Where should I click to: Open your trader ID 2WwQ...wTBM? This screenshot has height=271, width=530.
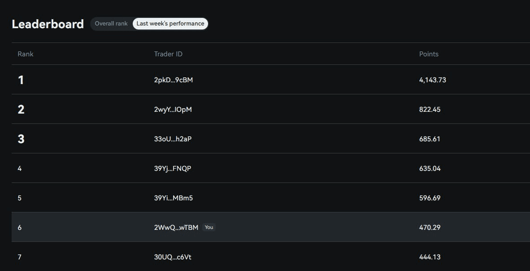coord(176,228)
